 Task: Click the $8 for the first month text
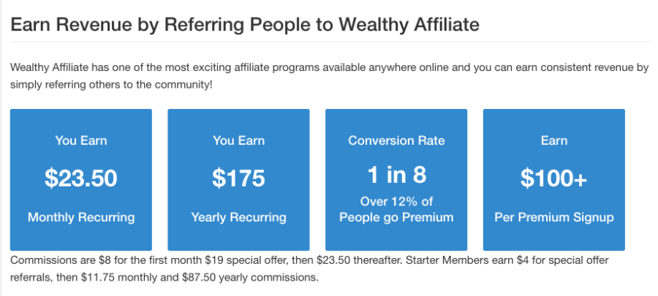pyautogui.click(x=151, y=260)
